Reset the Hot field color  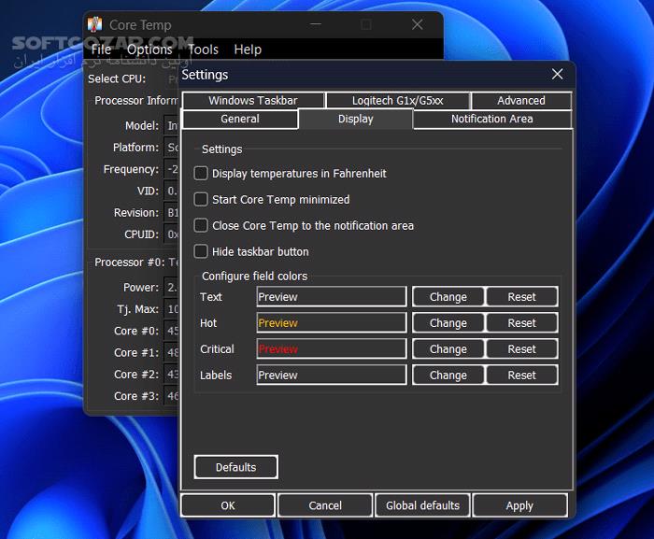[x=521, y=323]
